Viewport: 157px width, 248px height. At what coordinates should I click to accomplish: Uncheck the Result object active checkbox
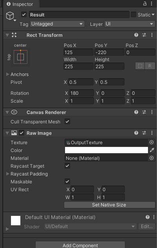24,15
